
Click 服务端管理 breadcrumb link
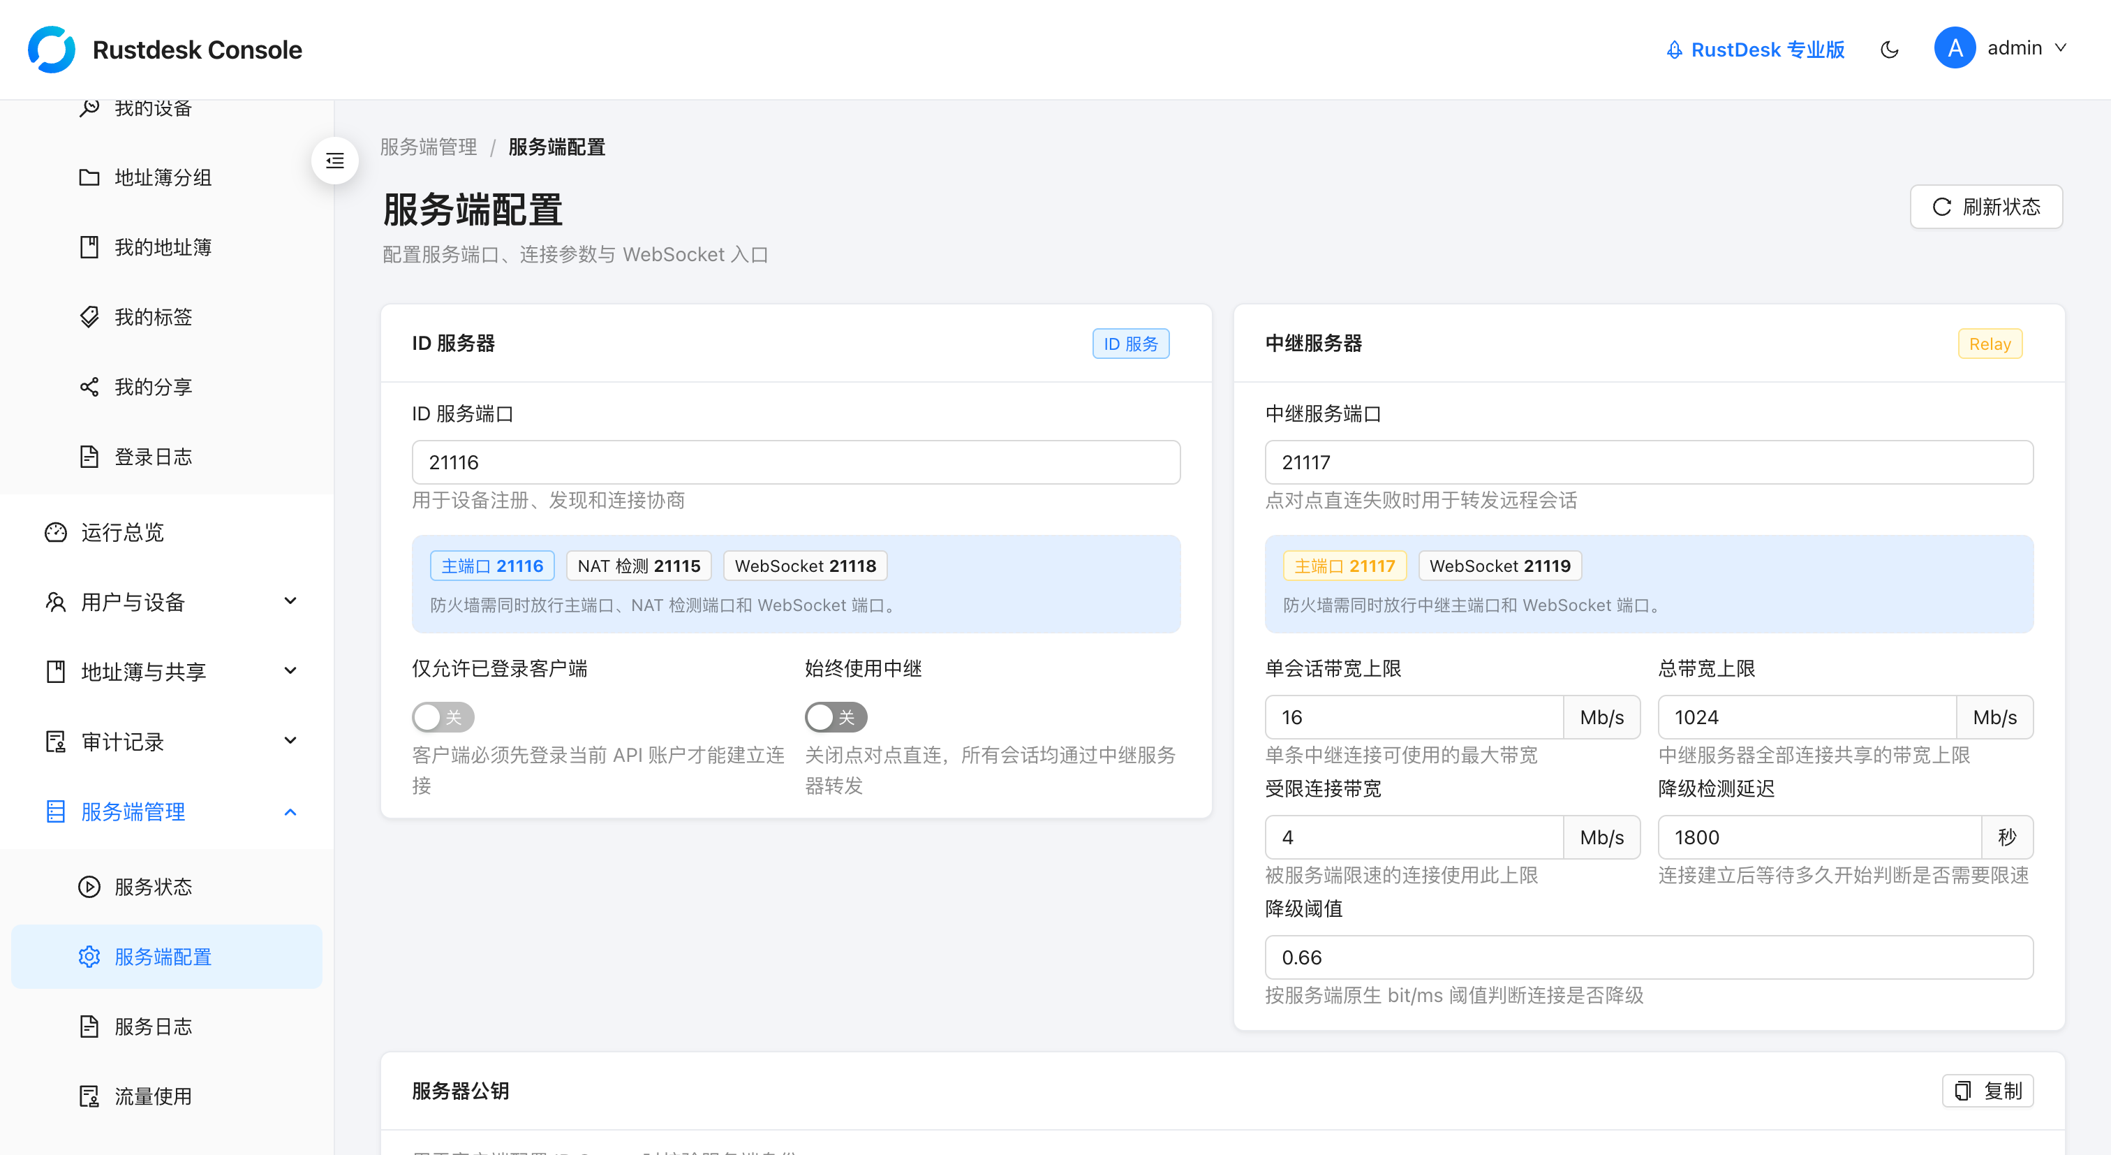click(x=429, y=147)
